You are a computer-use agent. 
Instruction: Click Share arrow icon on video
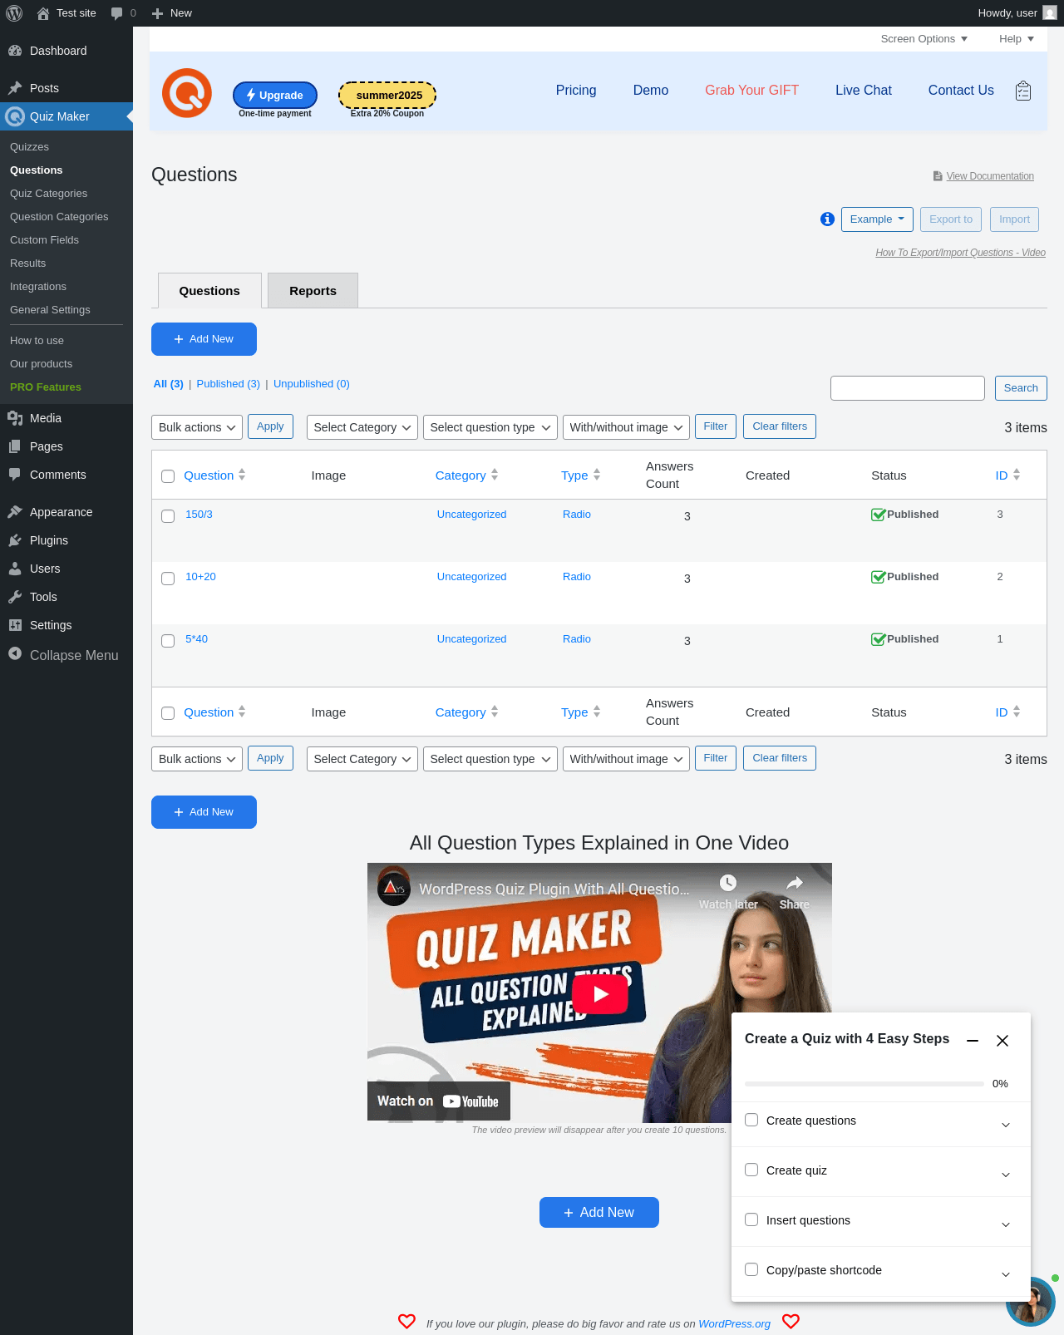tap(795, 883)
